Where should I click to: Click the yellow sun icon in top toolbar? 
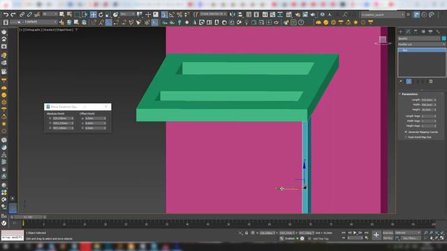point(356,22)
